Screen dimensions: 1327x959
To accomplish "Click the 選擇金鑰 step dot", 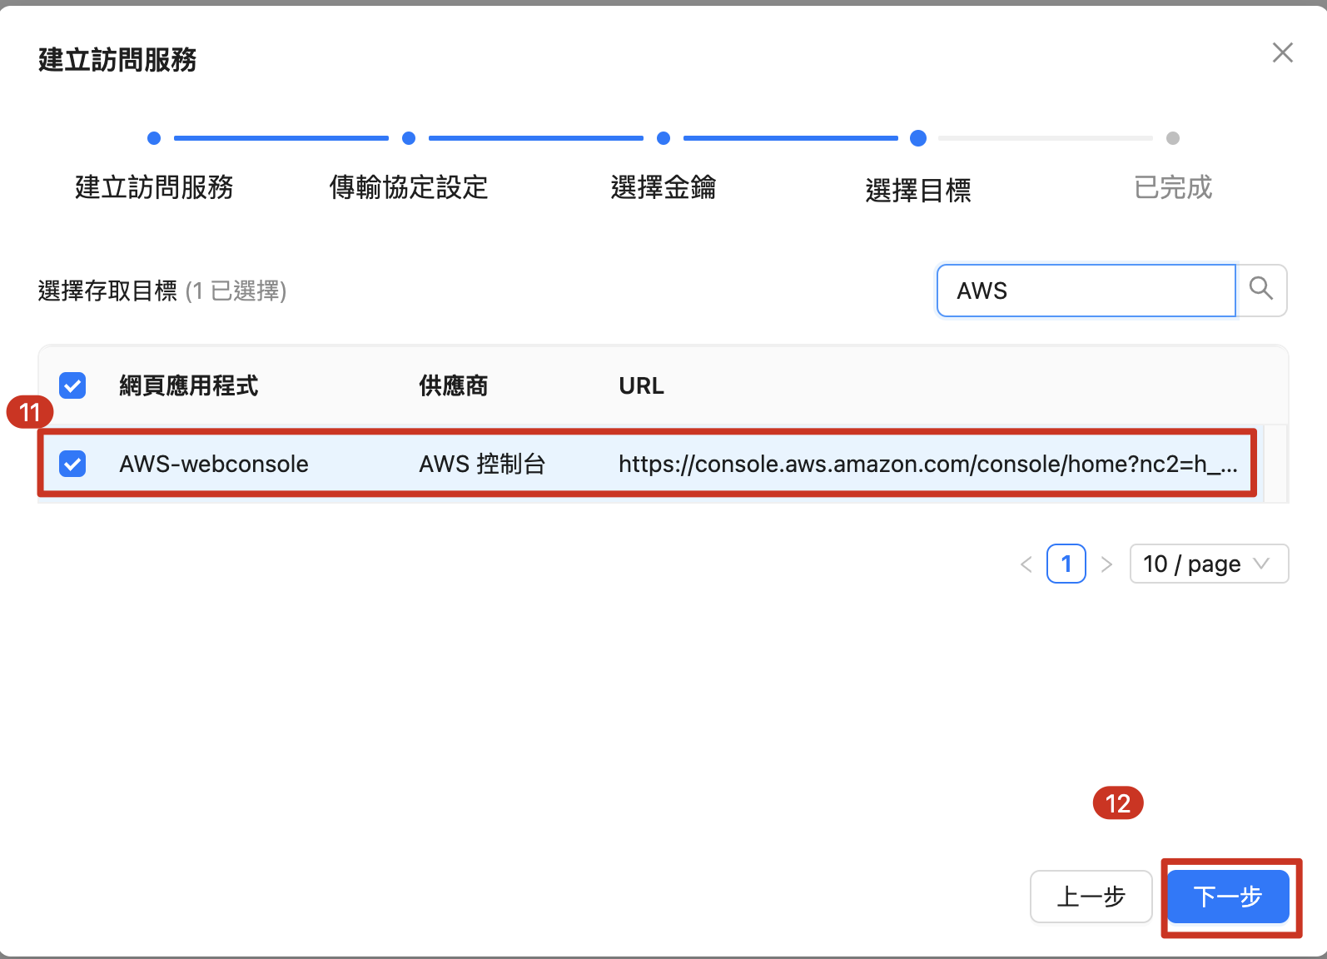I will coord(663,138).
